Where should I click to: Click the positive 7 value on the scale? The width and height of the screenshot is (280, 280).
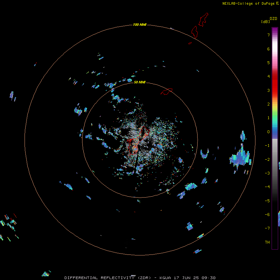coord(268,35)
